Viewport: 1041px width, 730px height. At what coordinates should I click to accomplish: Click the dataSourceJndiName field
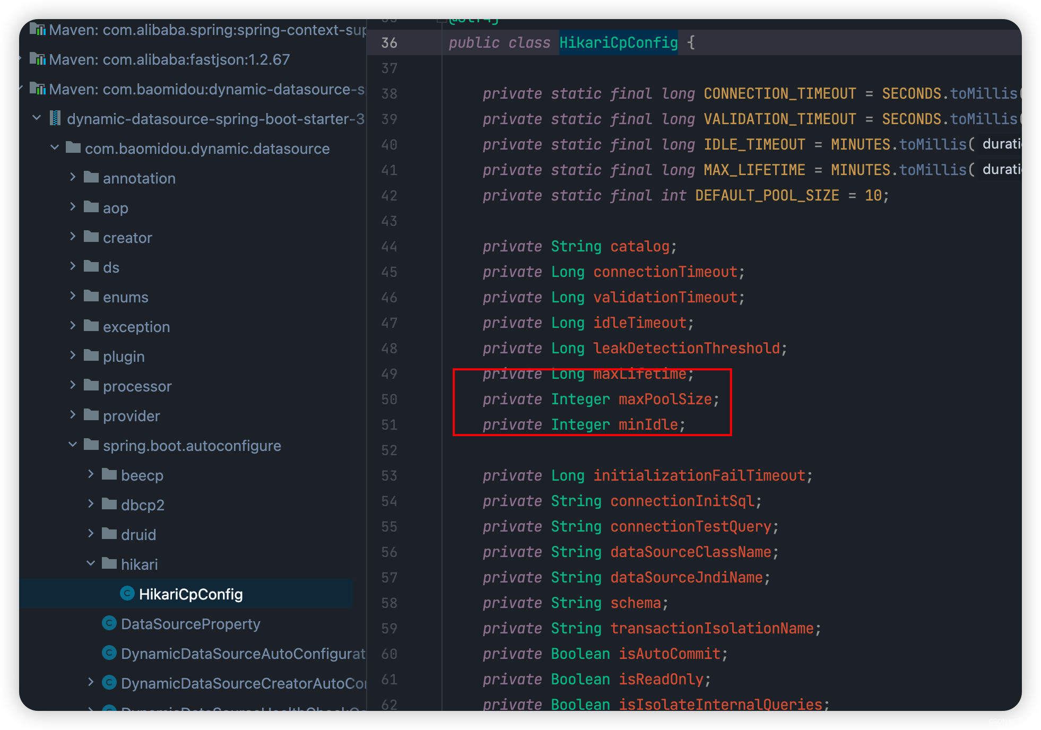coord(687,577)
